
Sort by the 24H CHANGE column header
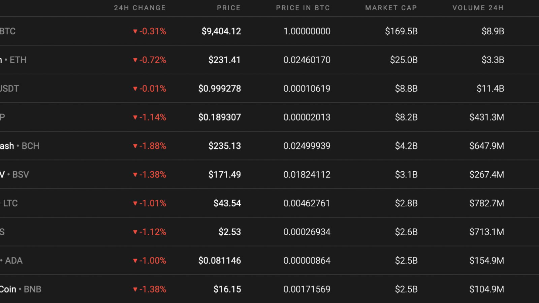(x=140, y=8)
